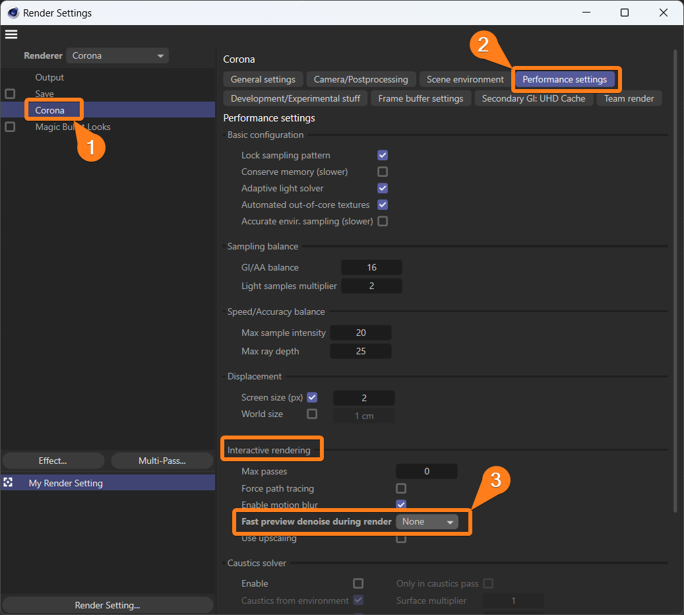Switch to Performance settings tab

coord(565,79)
